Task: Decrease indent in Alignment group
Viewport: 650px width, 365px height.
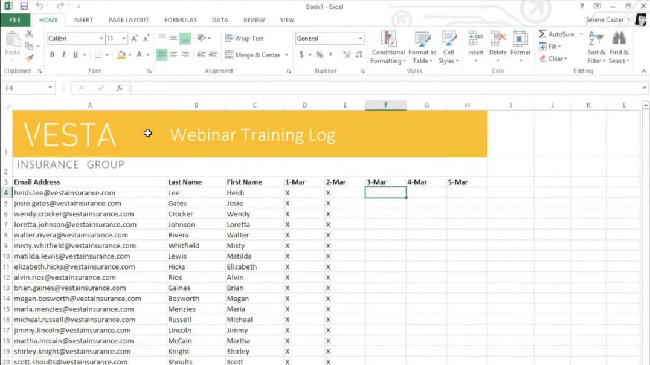Action: tap(201, 54)
